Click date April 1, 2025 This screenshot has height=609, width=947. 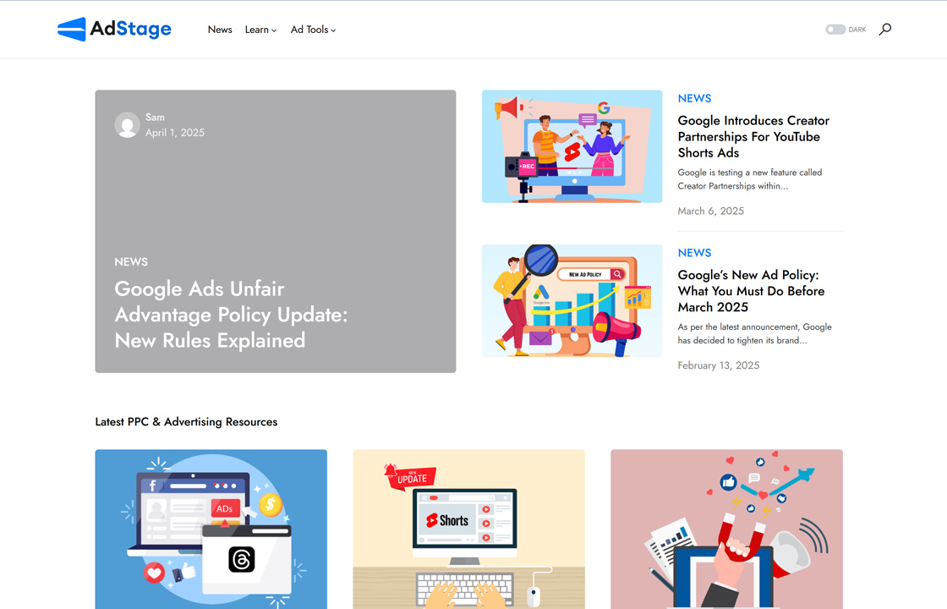[174, 132]
